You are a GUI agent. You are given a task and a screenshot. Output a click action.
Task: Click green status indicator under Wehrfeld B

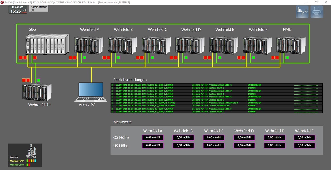point(118,58)
